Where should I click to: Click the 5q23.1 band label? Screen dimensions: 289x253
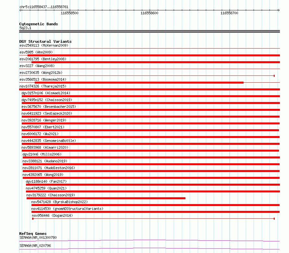click(25, 28)
